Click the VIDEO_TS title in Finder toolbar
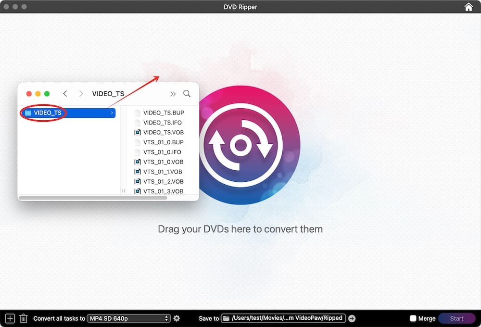 pos(109,93)
